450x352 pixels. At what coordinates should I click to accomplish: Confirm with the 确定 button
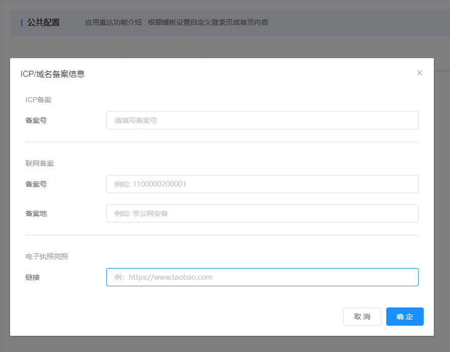click(404, 317)
